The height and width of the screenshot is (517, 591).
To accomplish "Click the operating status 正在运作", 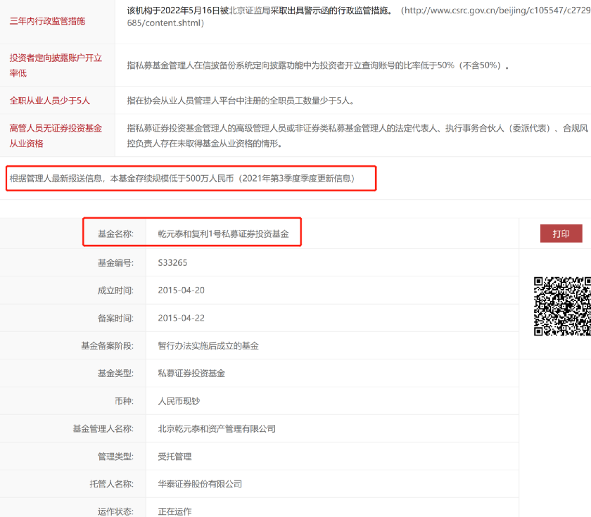I will pyautogui.click(x=174, y=511).
